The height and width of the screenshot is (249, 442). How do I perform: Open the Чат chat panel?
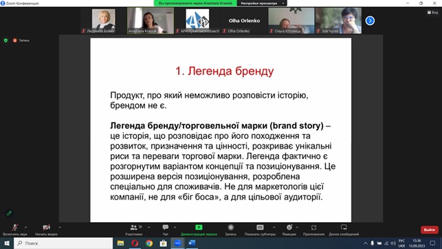pyautogui.click(x=166, y=230)
